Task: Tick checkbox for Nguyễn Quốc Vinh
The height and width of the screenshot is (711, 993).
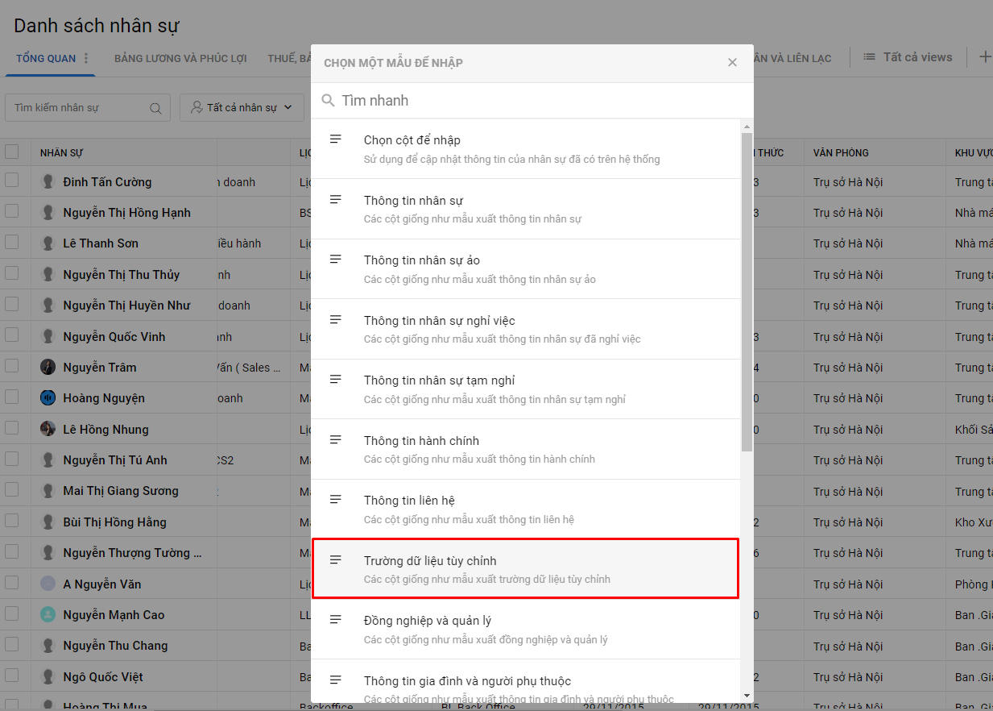Action: click(x=12, y=335)
